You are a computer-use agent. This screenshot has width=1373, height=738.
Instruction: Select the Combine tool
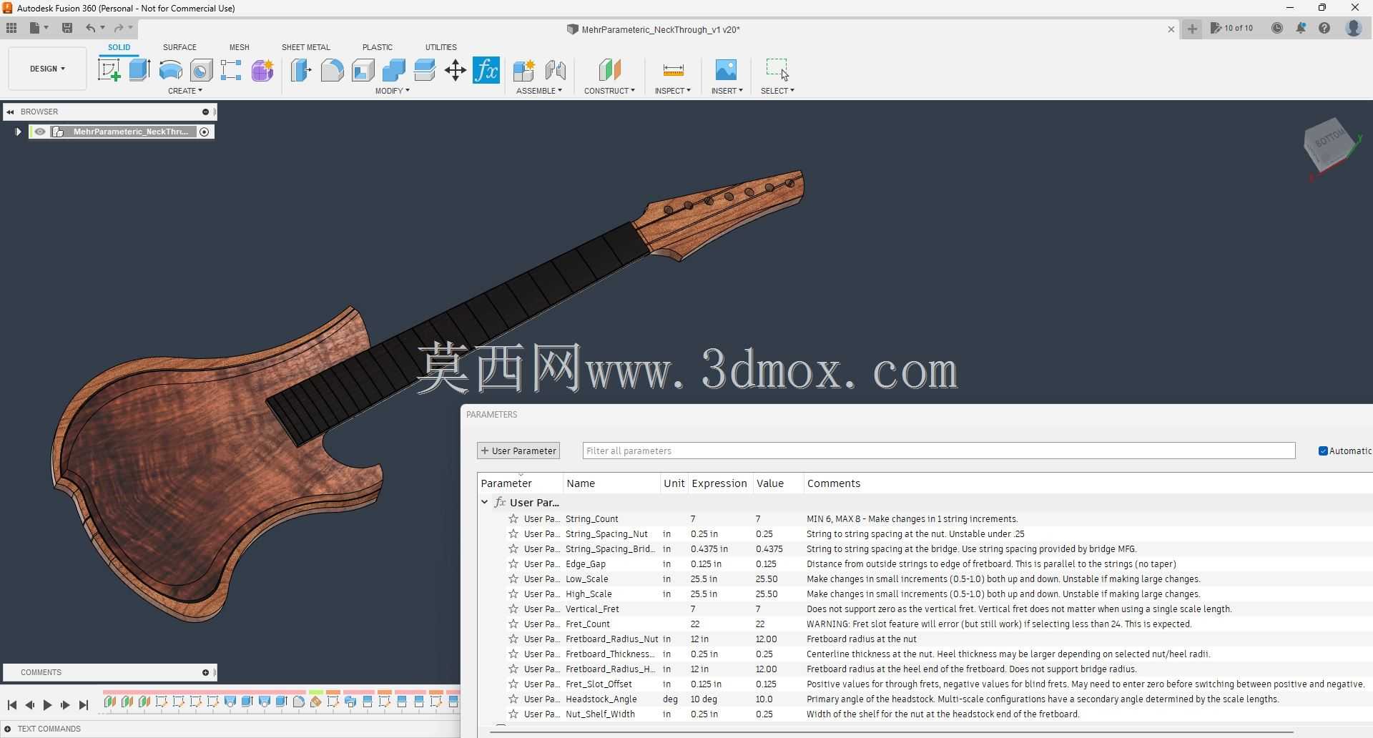coord(393,70)
